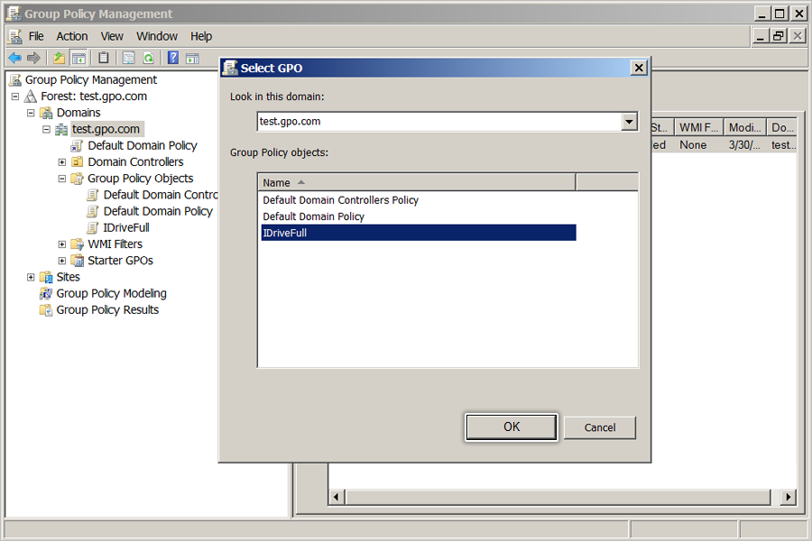Toggle the Show/Hide Console Tree icon
The height and width of the screenshot is (541, 812).
click(x=78, y=58)
